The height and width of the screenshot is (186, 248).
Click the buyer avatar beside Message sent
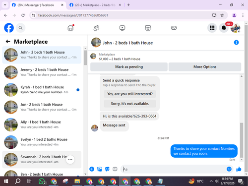pos(95,128)
